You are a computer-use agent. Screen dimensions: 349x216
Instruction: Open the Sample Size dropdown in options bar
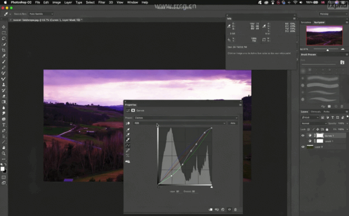41,14
